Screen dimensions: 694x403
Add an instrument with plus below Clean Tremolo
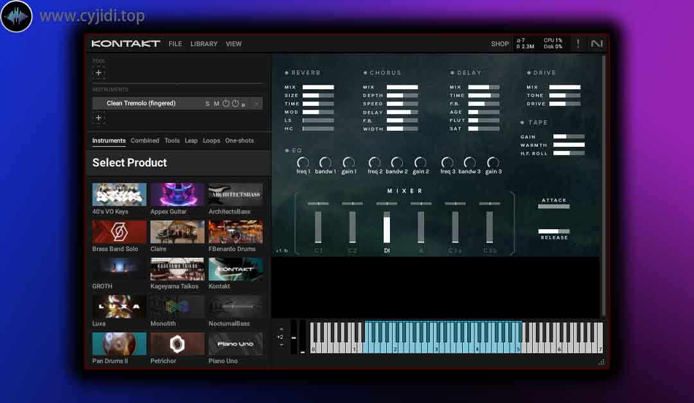(99, 118)
